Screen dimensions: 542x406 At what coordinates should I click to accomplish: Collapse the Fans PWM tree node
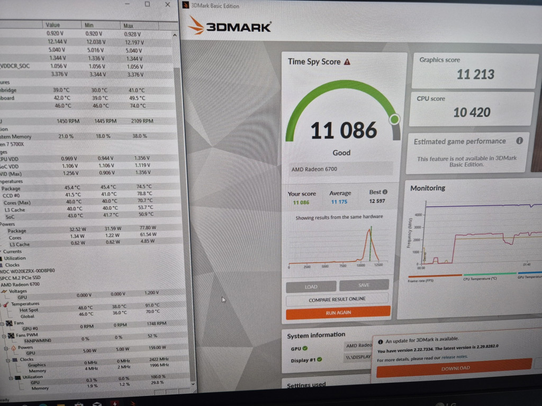click(x=4, y=336)
